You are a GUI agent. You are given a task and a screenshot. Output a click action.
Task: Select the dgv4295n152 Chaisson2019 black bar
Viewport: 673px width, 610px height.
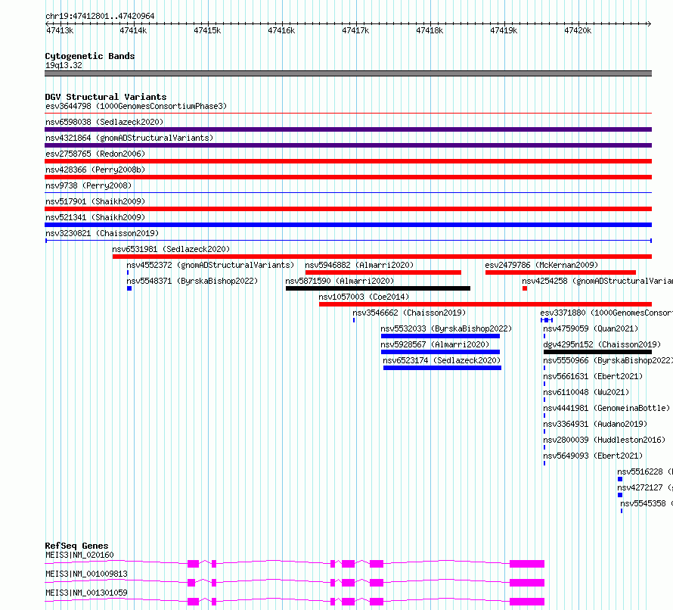click(597, 352)
